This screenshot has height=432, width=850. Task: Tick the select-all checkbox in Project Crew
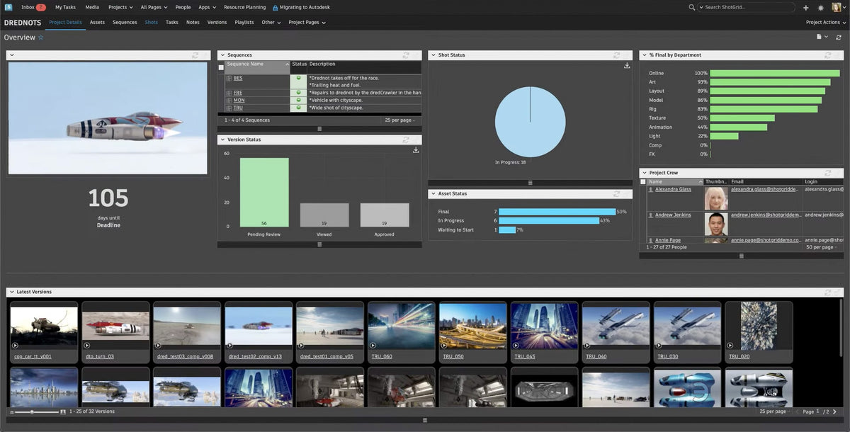pyautogui.click(x=643, y=182)
